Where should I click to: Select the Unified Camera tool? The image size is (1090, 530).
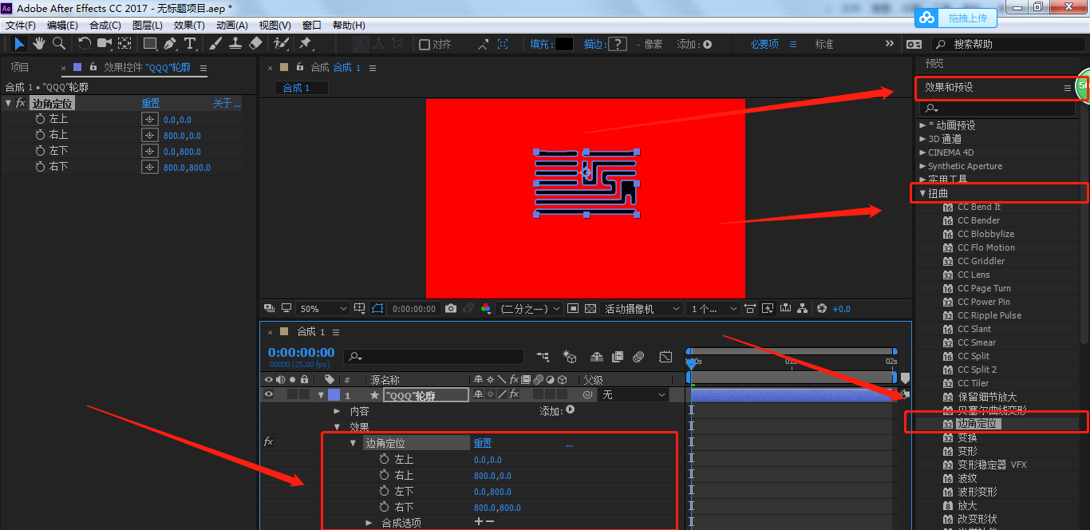click(105, 44)
